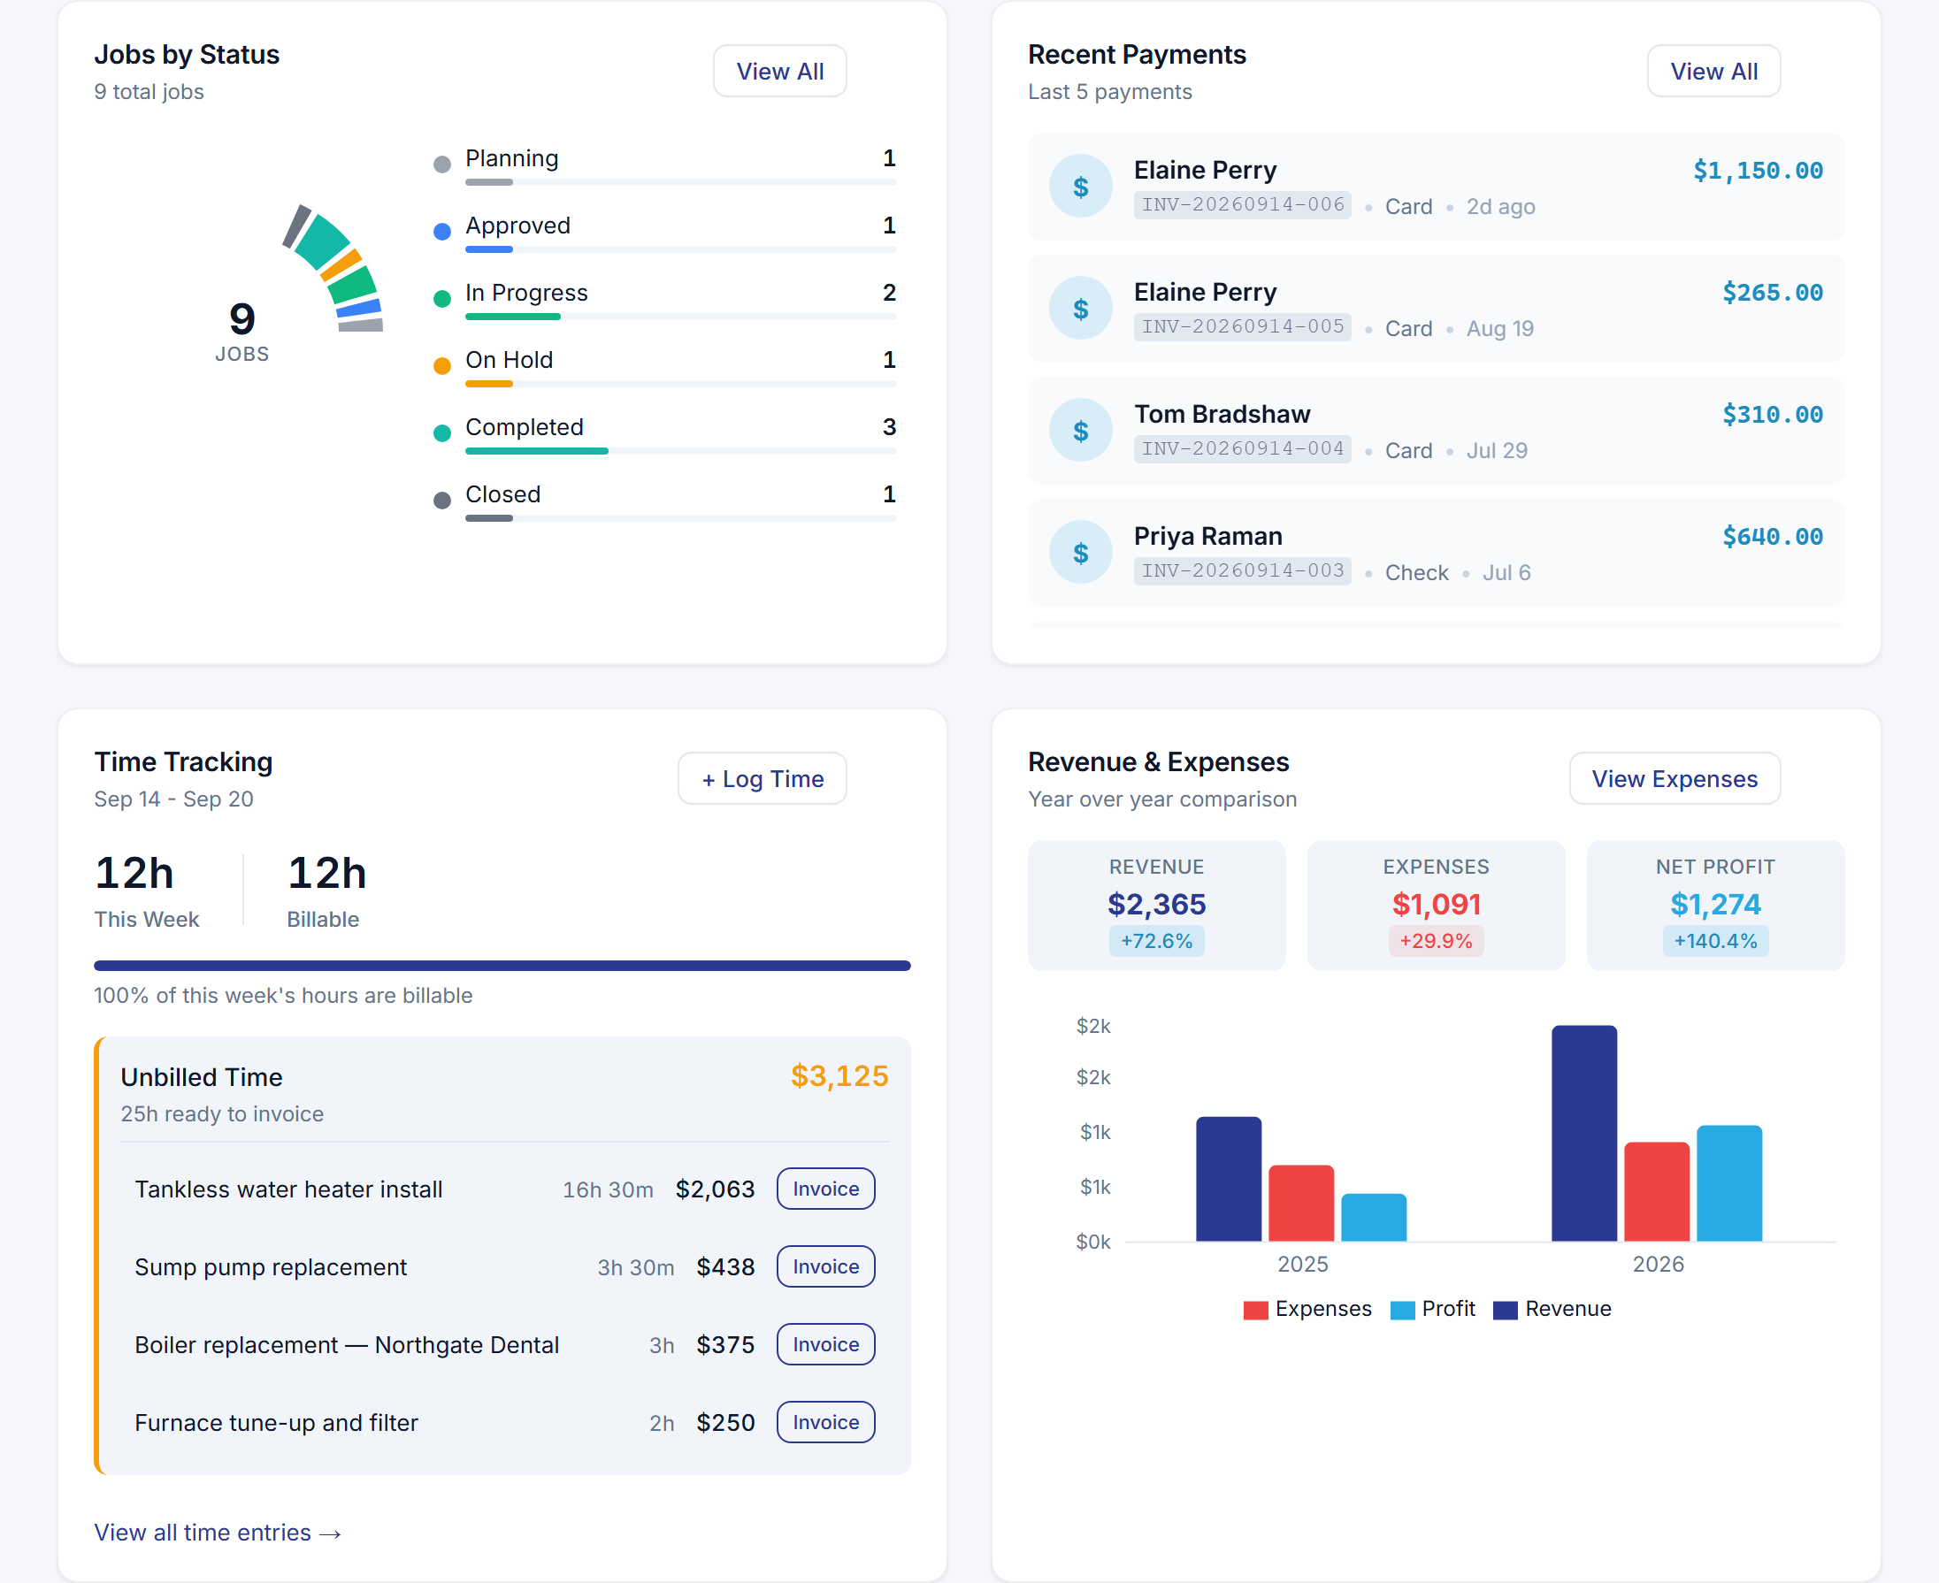
Task: Click the Closed status label
Action: pyautogui.click(x=502, y=494)
